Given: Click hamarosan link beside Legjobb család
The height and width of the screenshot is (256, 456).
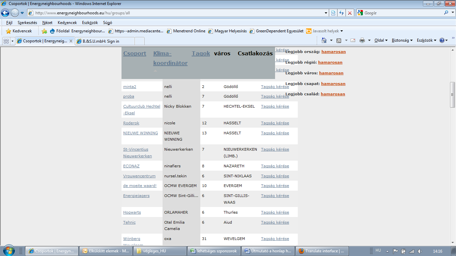Looking at the screenshot, I should [333, 94].
